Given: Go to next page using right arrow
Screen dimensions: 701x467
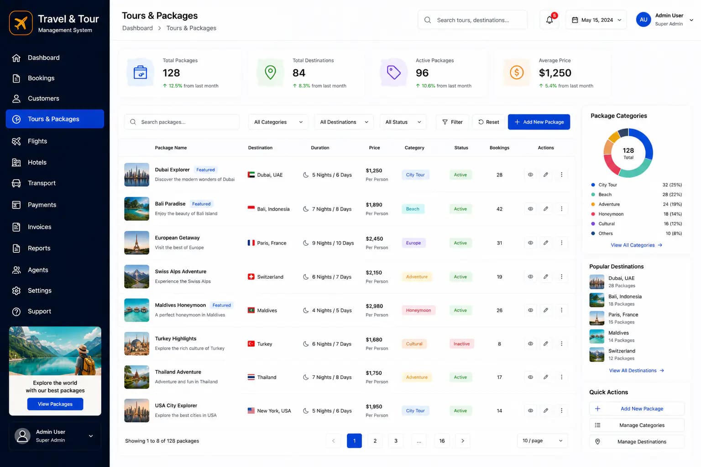Looking at the screenshot, I should pyautogui.click(x=463, y=441).
